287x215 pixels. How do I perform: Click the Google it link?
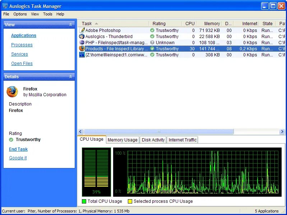pyautogui.click(x=18, y=158)
